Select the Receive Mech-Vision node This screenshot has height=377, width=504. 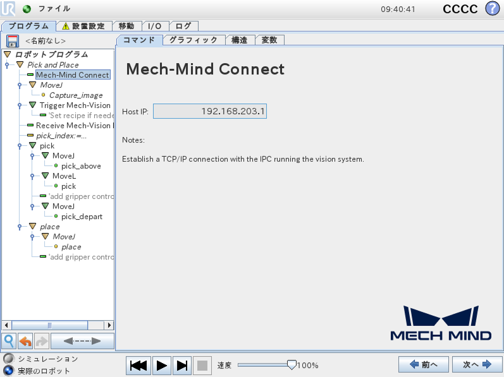pos(75,126)
